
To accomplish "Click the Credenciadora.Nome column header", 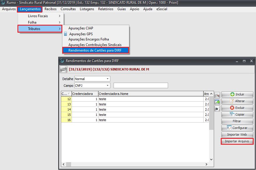I will point(151,94).
